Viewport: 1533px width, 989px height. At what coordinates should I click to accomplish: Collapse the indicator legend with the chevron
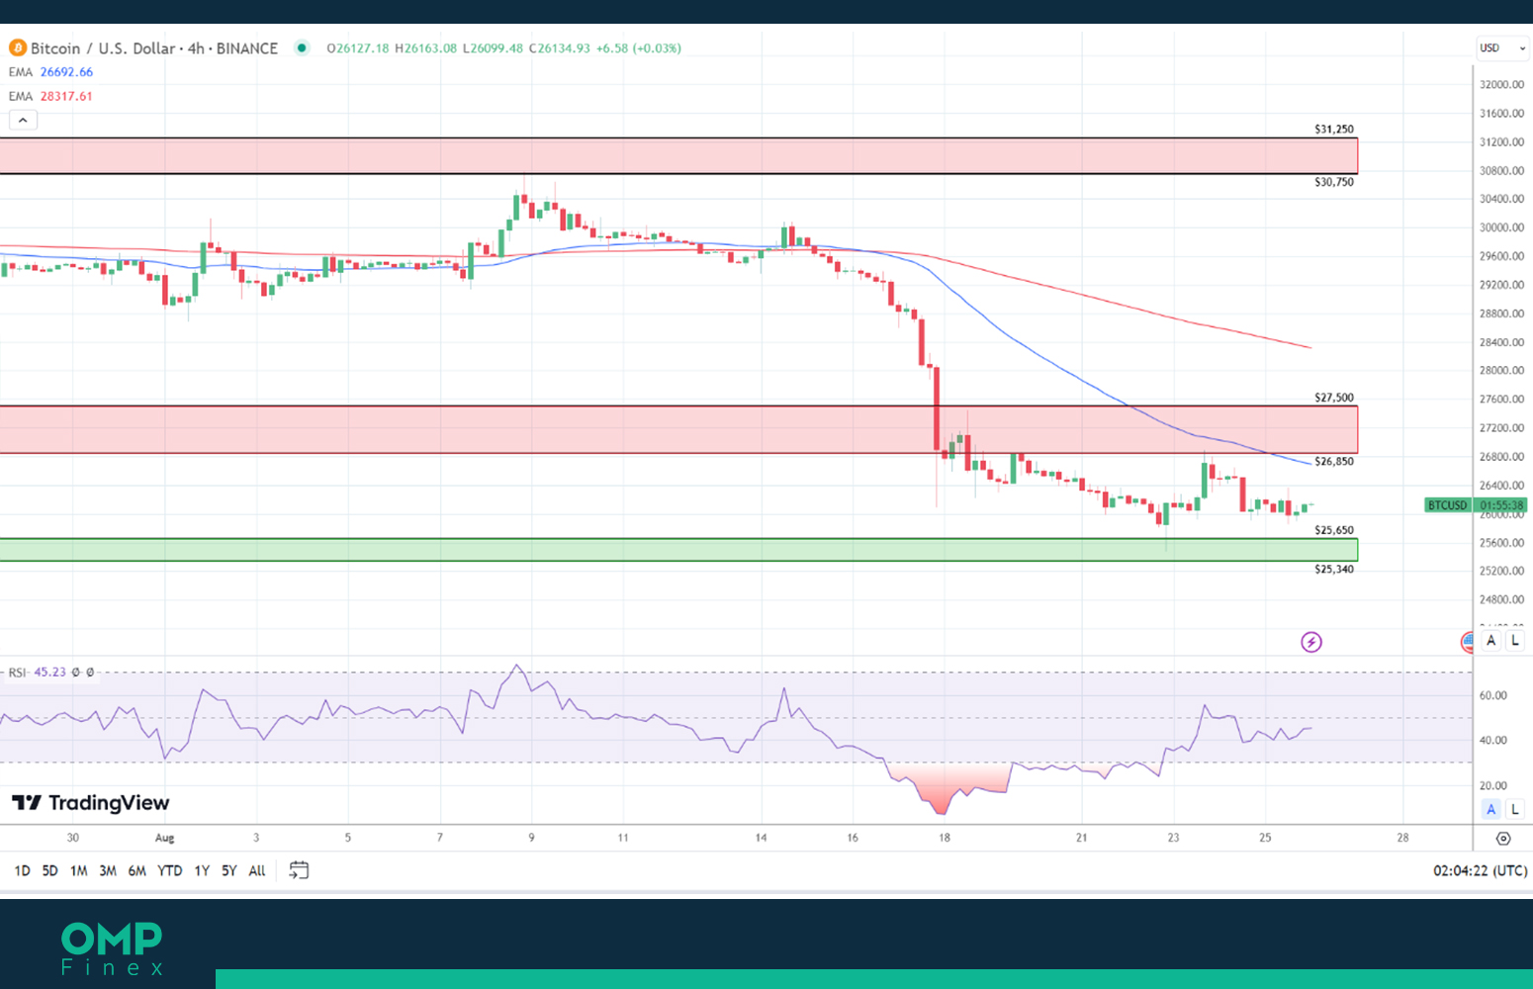click(23, 120)
